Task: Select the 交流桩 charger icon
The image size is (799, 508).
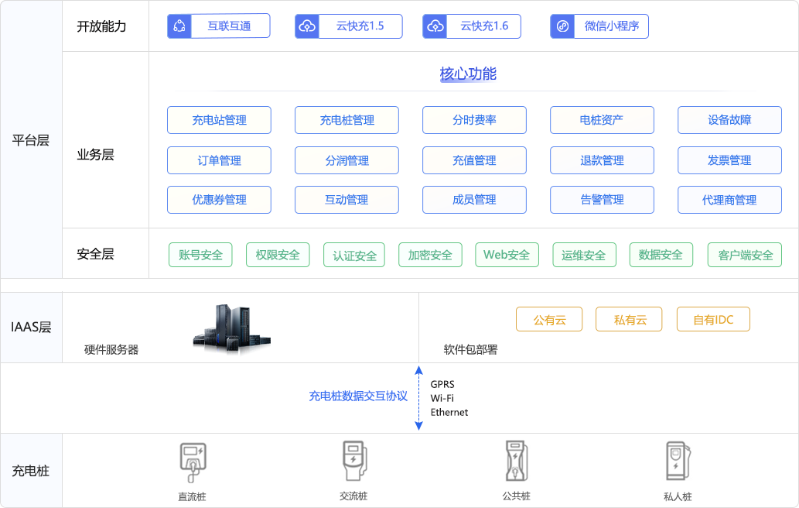Action: tap(354, 461)
